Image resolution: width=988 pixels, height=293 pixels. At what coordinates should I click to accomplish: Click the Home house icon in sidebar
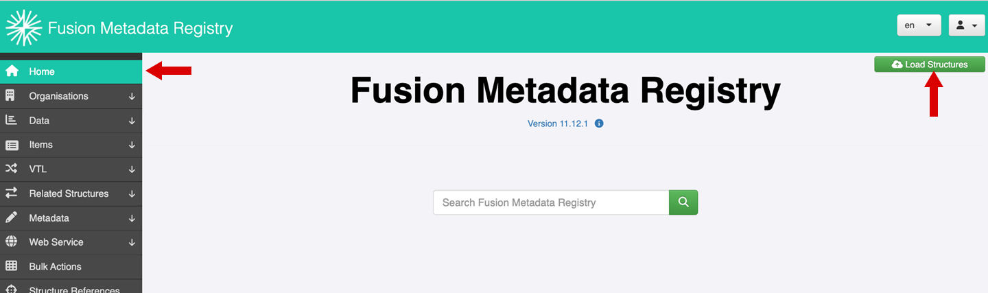12,71
